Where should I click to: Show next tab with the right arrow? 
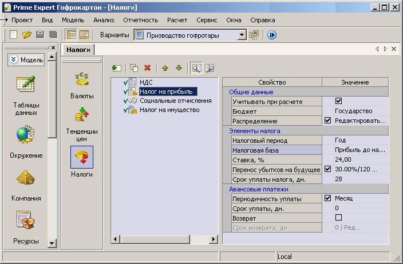385,49
